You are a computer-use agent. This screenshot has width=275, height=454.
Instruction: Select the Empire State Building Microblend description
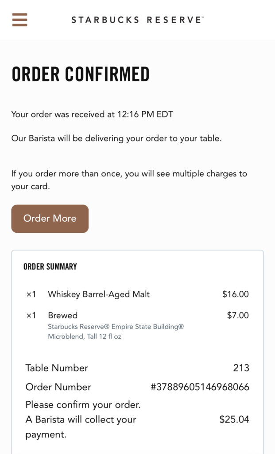click(x=116, y=332)
